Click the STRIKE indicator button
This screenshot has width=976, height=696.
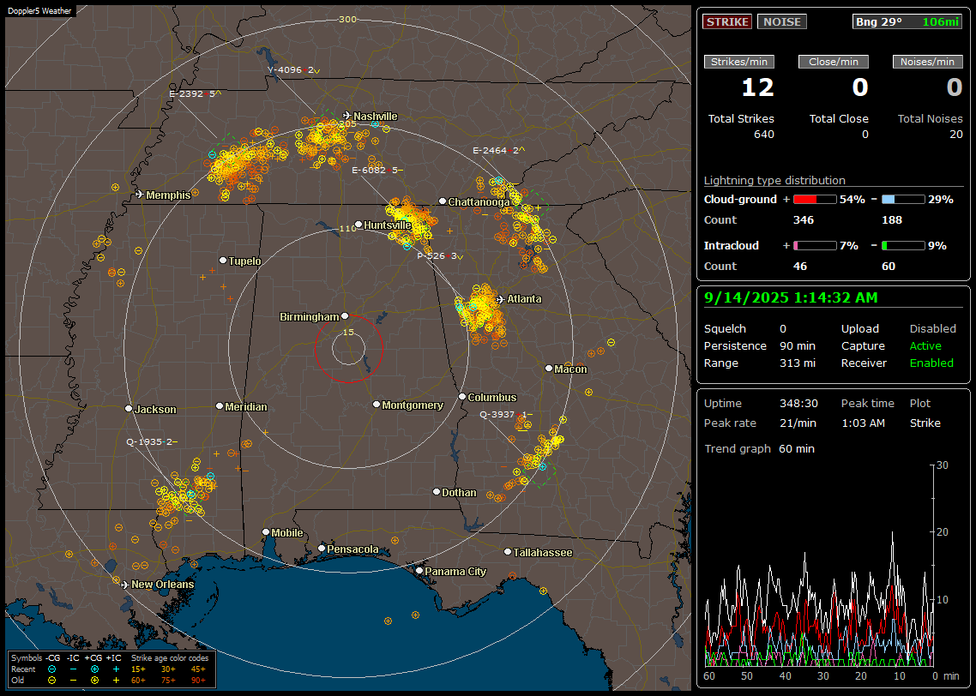[x=727, y=21]
